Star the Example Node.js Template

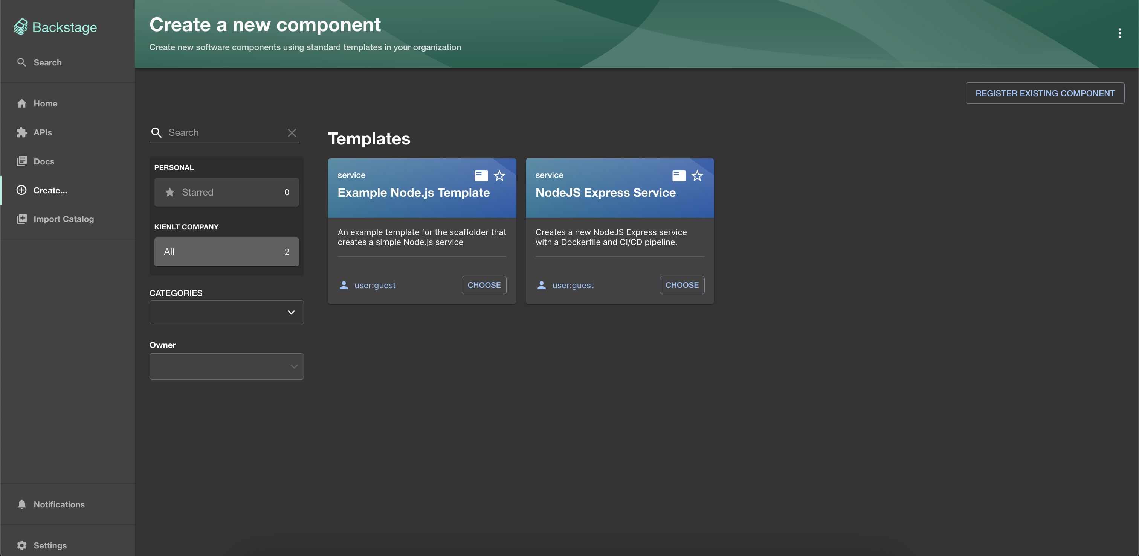point(499,176)
